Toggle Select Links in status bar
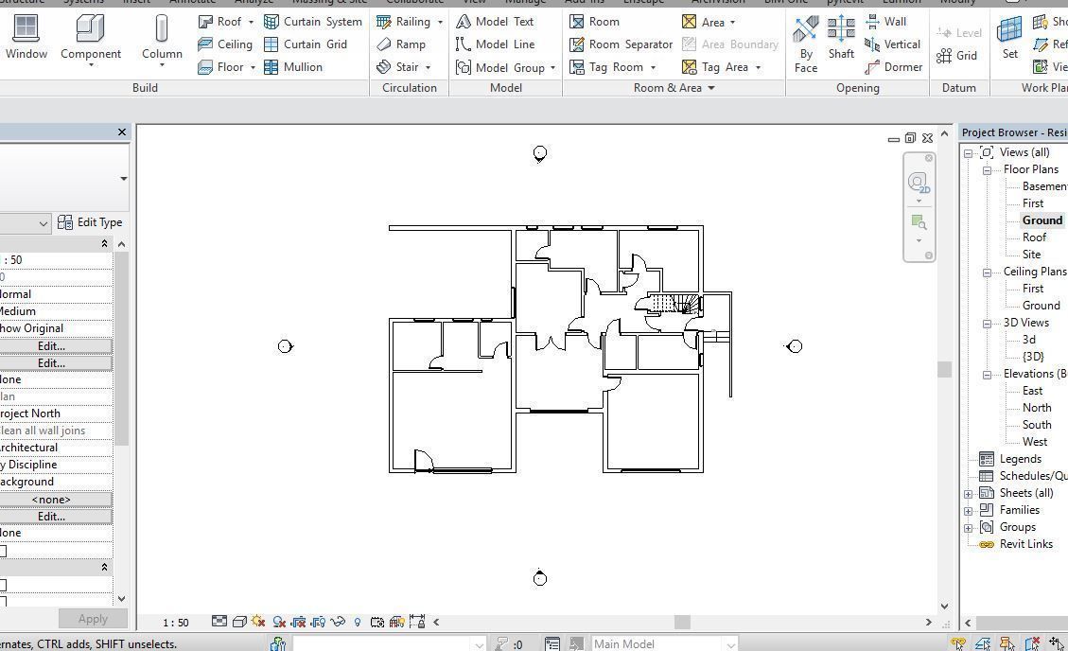The image size is (1068, 651). (x=958, y=642)
